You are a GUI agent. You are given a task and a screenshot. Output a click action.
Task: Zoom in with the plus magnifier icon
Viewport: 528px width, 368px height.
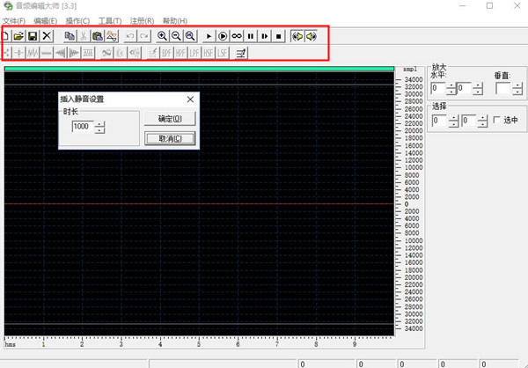point(162,36)
